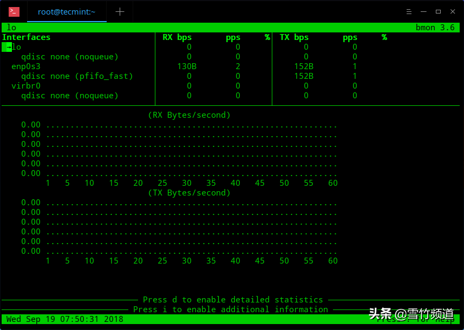Click the TX bps column header
Screen dimensions: 464x330
(294, 37)
